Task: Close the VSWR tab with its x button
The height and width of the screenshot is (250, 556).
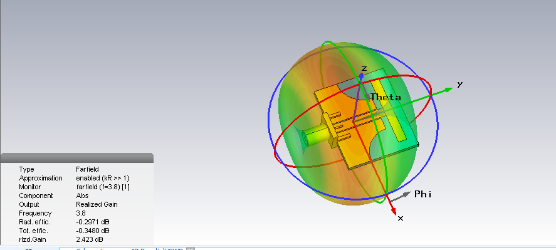Action: tap(191, 249)
